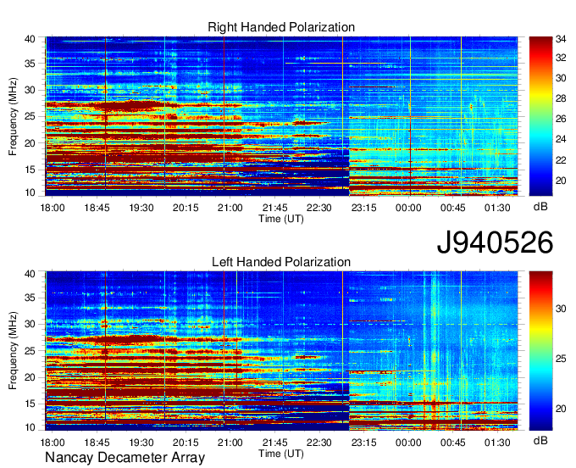Click the 35 MHz tick on the Right Handed plot

click(x=30, y=64)
